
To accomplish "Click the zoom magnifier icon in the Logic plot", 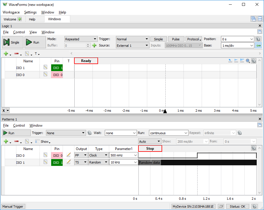I will pyautogui.click(x=248, y=61).
